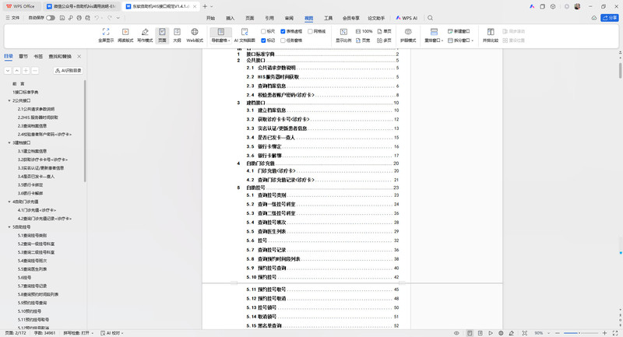This screenshot has width=623, height=337.
Task: Open the 拼写检查 status dropdown
Action: tap(77, 333)
